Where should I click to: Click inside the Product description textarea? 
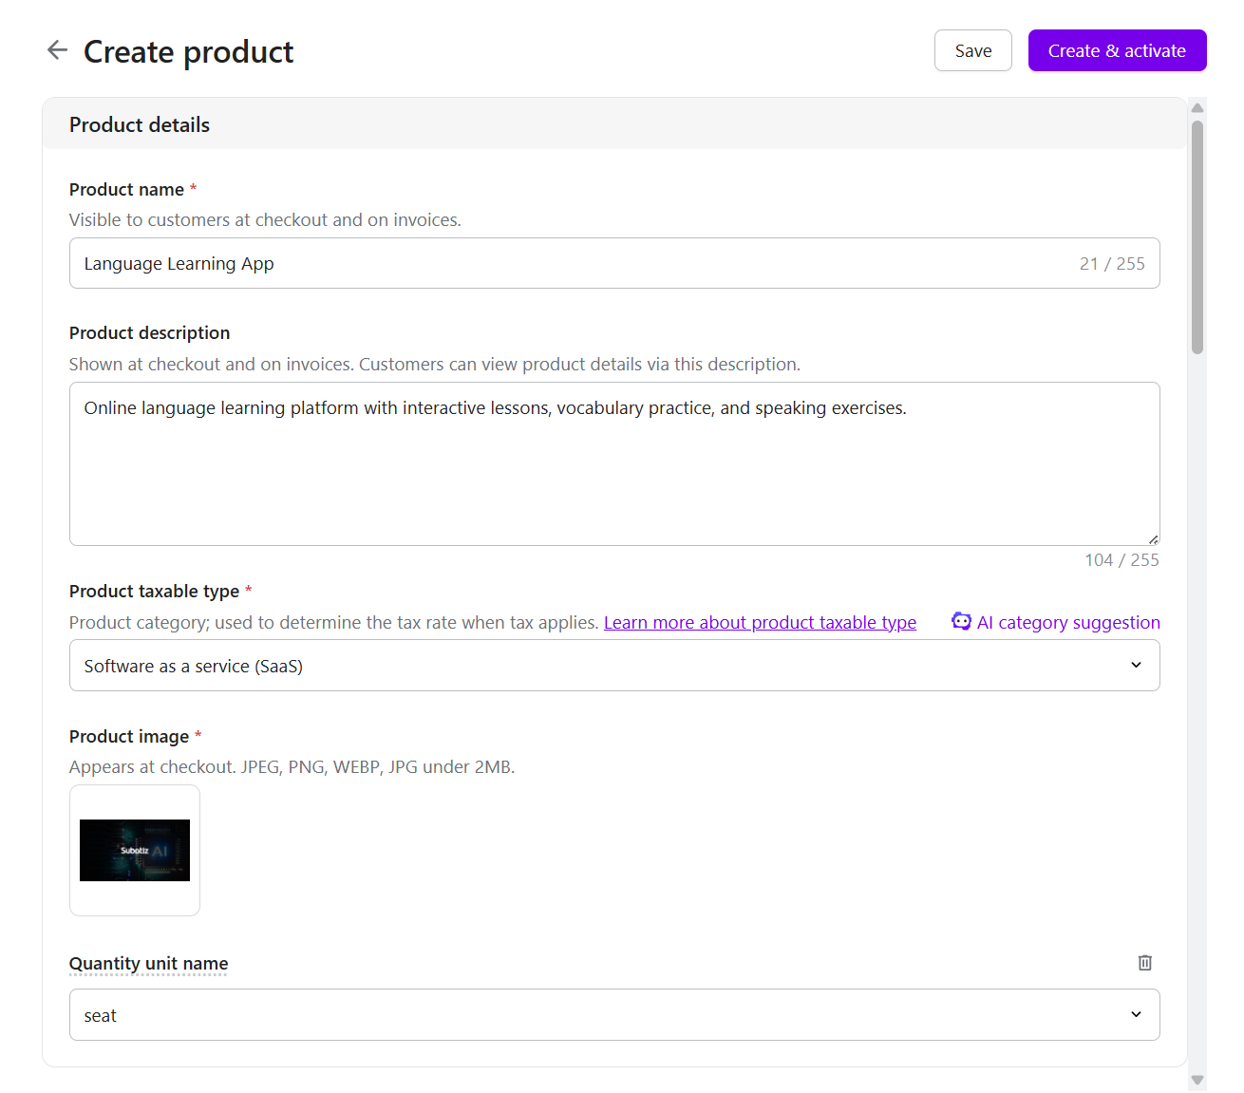pyautogui.click(x=614, y=464)
